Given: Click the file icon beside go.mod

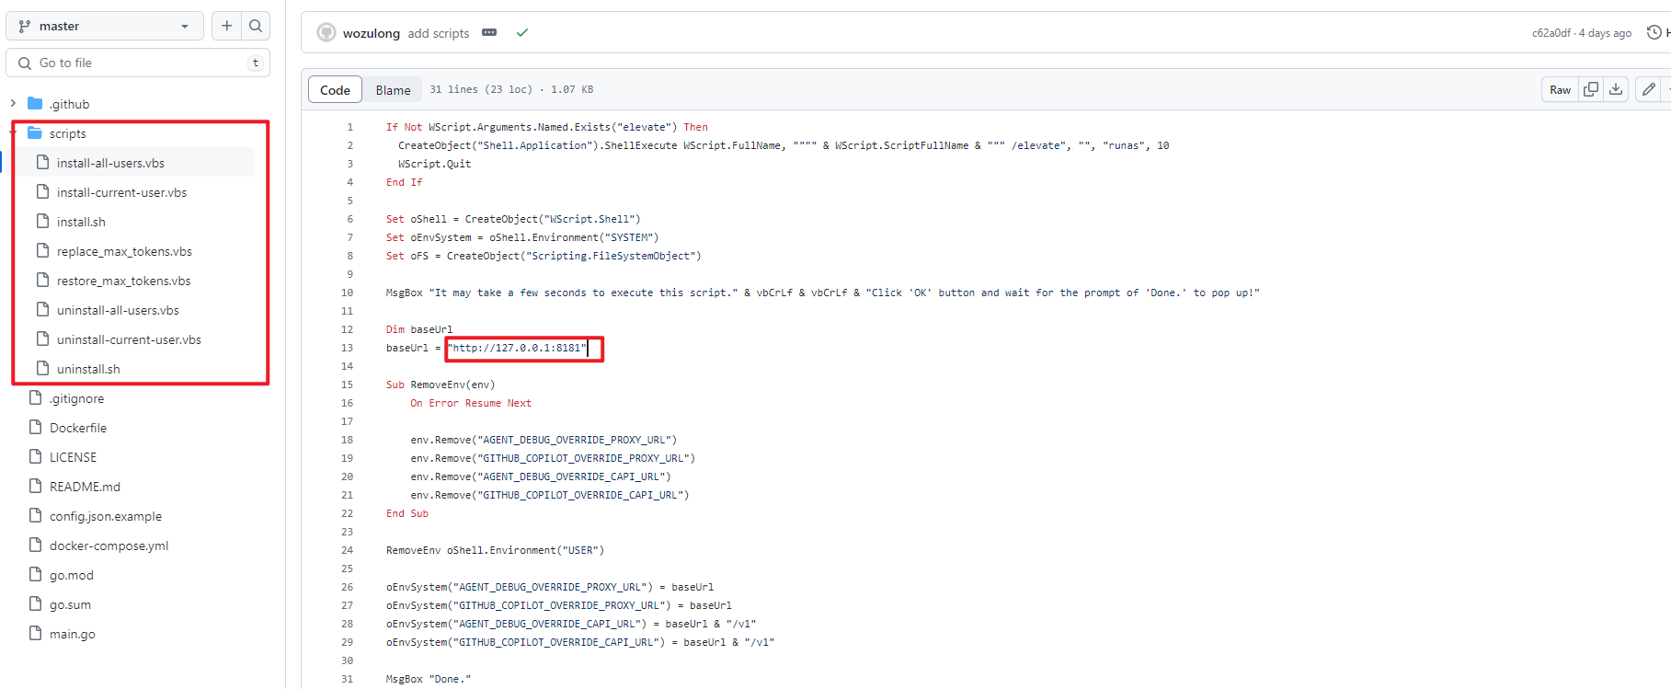Looking at the screenshot, I should pyautogui.click(x=36, y=574).
